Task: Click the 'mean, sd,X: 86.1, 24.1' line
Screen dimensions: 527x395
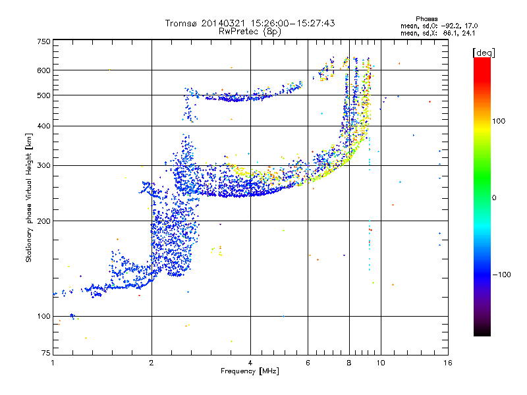Action: point(437,34)
